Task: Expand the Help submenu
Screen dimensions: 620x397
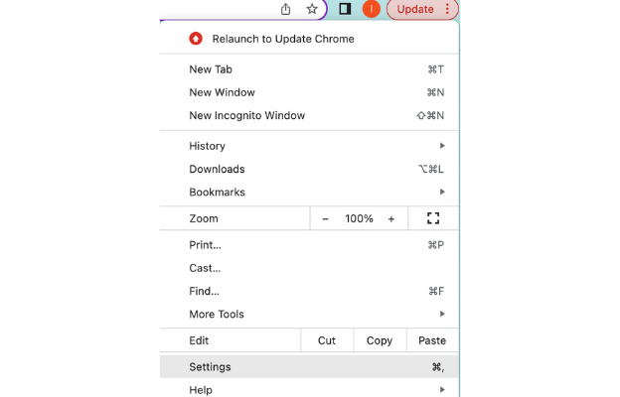Action: (309, 390)
